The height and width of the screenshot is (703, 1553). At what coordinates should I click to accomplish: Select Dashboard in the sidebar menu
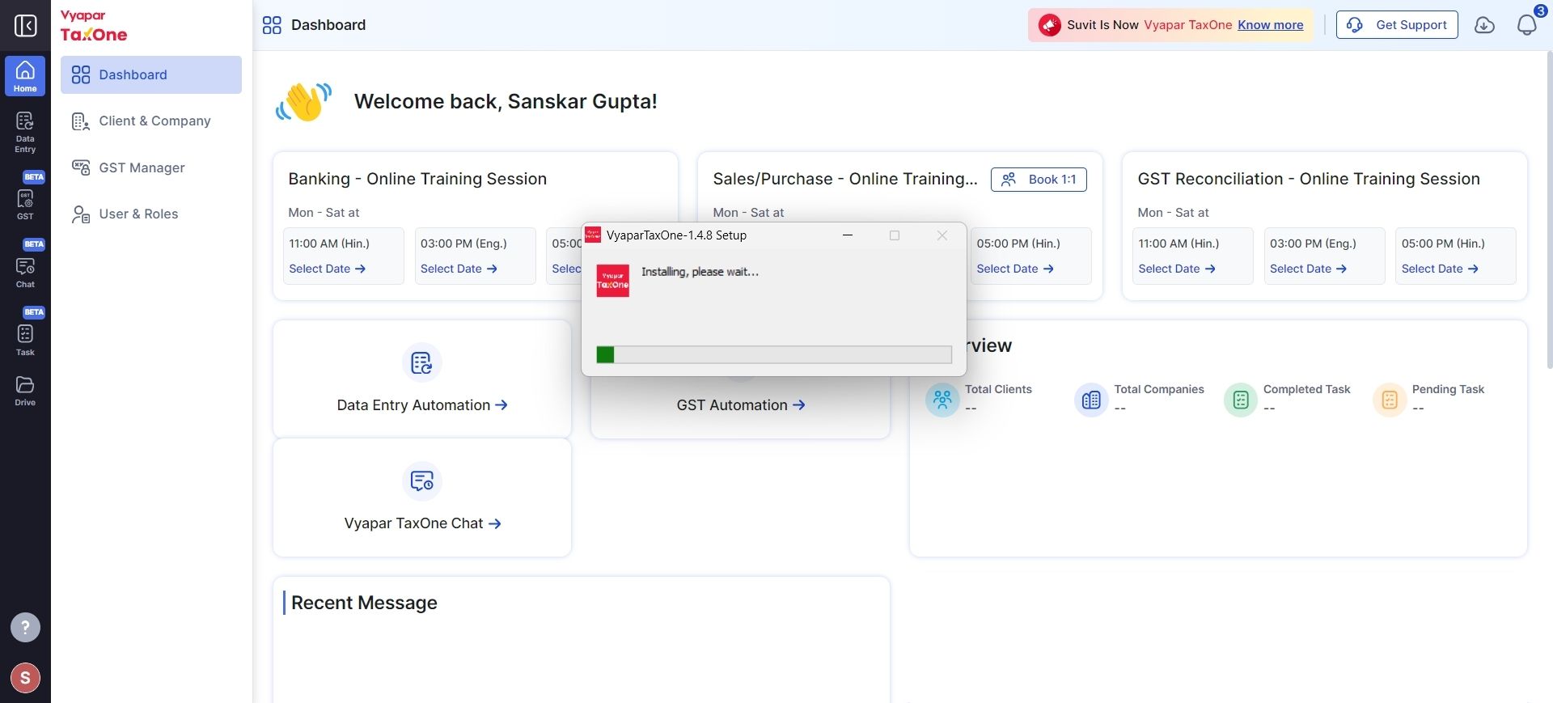click(151, 74)
